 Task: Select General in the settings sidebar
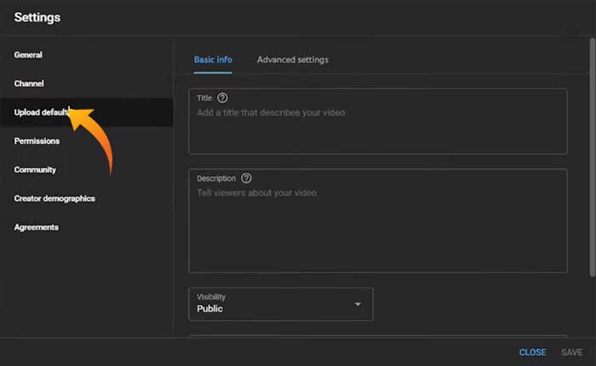click(28, 55)
